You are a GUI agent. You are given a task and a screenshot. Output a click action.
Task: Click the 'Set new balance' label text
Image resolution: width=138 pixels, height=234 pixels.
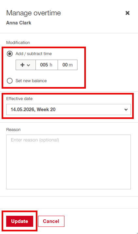pos(31,81)
